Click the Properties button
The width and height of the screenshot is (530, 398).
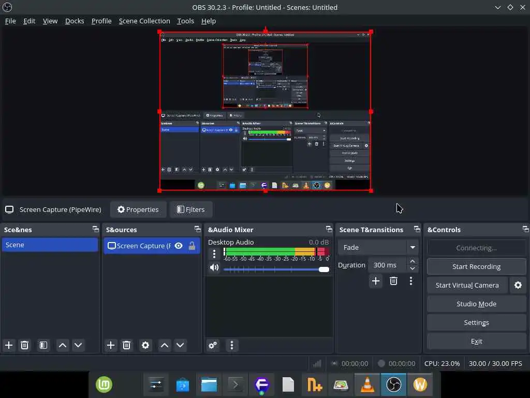(138, 209)
